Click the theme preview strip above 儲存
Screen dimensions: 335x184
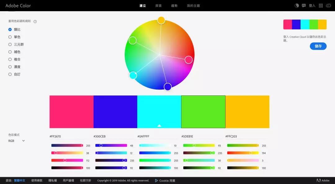point(305,25)
